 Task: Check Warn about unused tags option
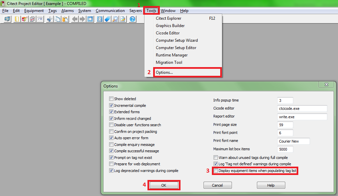coord(216,158)
